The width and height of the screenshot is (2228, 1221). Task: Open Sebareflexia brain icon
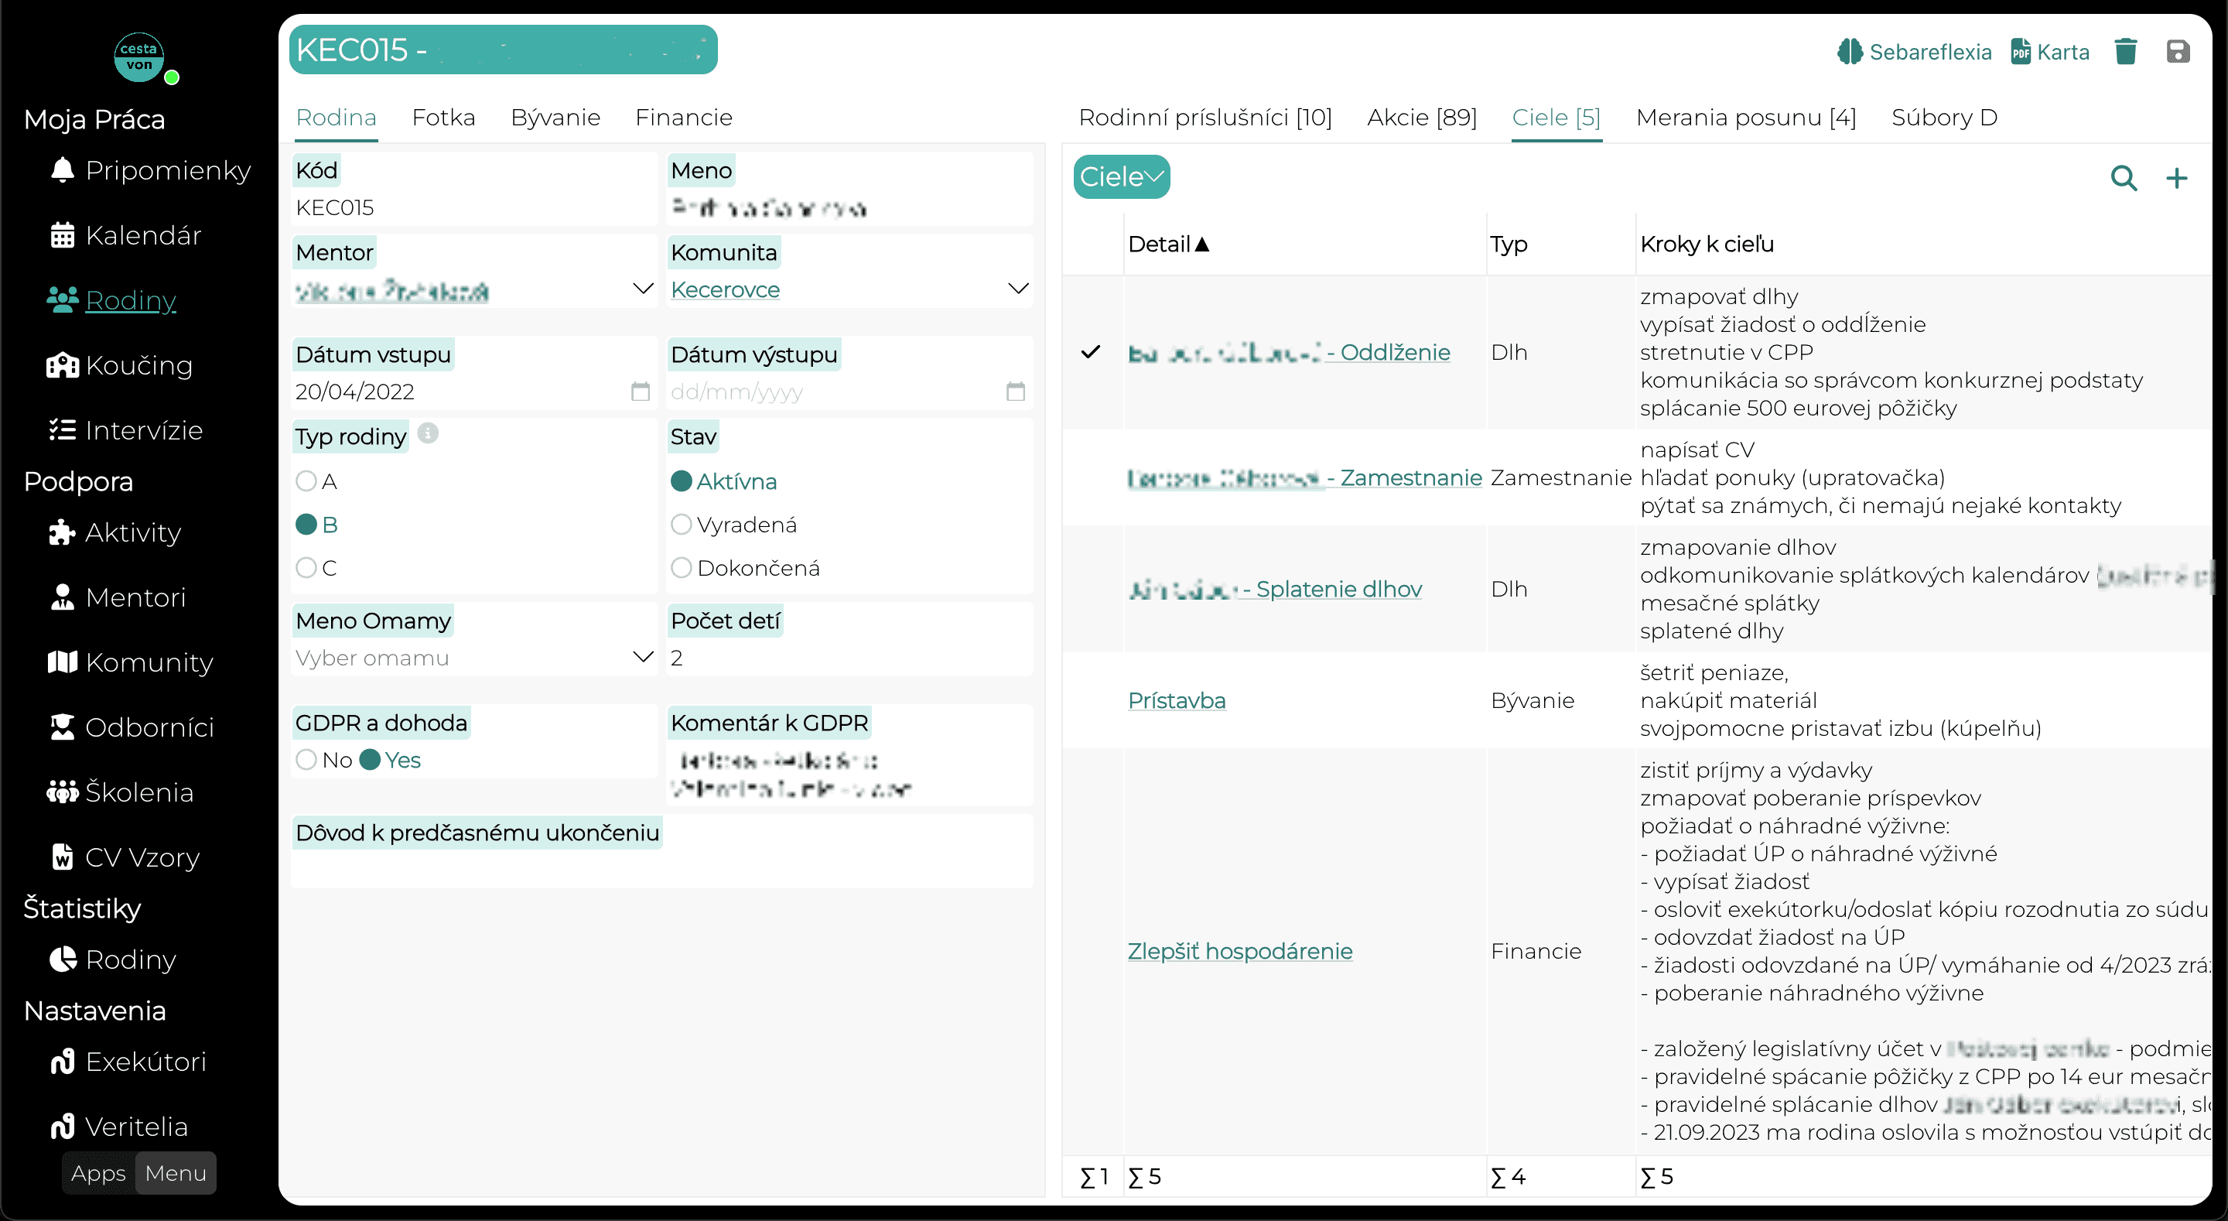click(x=1850, y=52)
